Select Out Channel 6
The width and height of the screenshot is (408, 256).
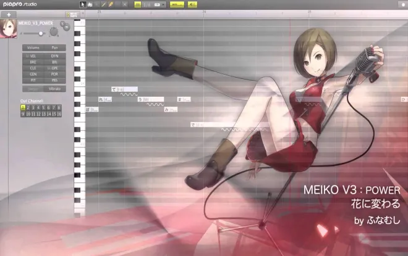(x=49, y=108)
